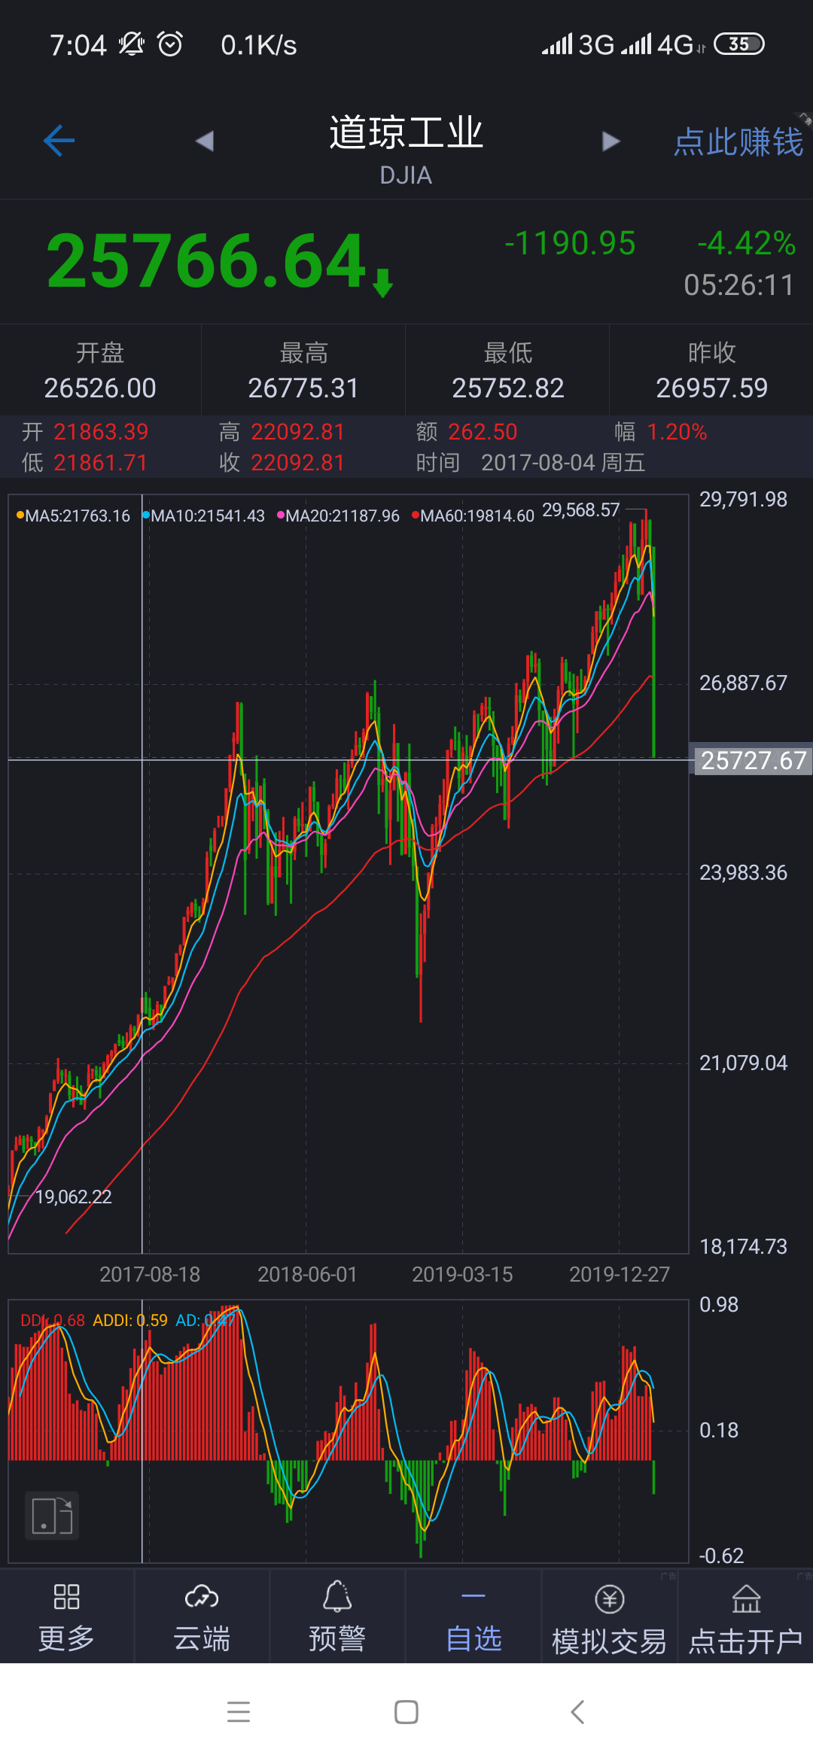Open 模拟交易 simulated trading
The image size is (813, 1761).
pyautogui.click(x=609, y=1617)
